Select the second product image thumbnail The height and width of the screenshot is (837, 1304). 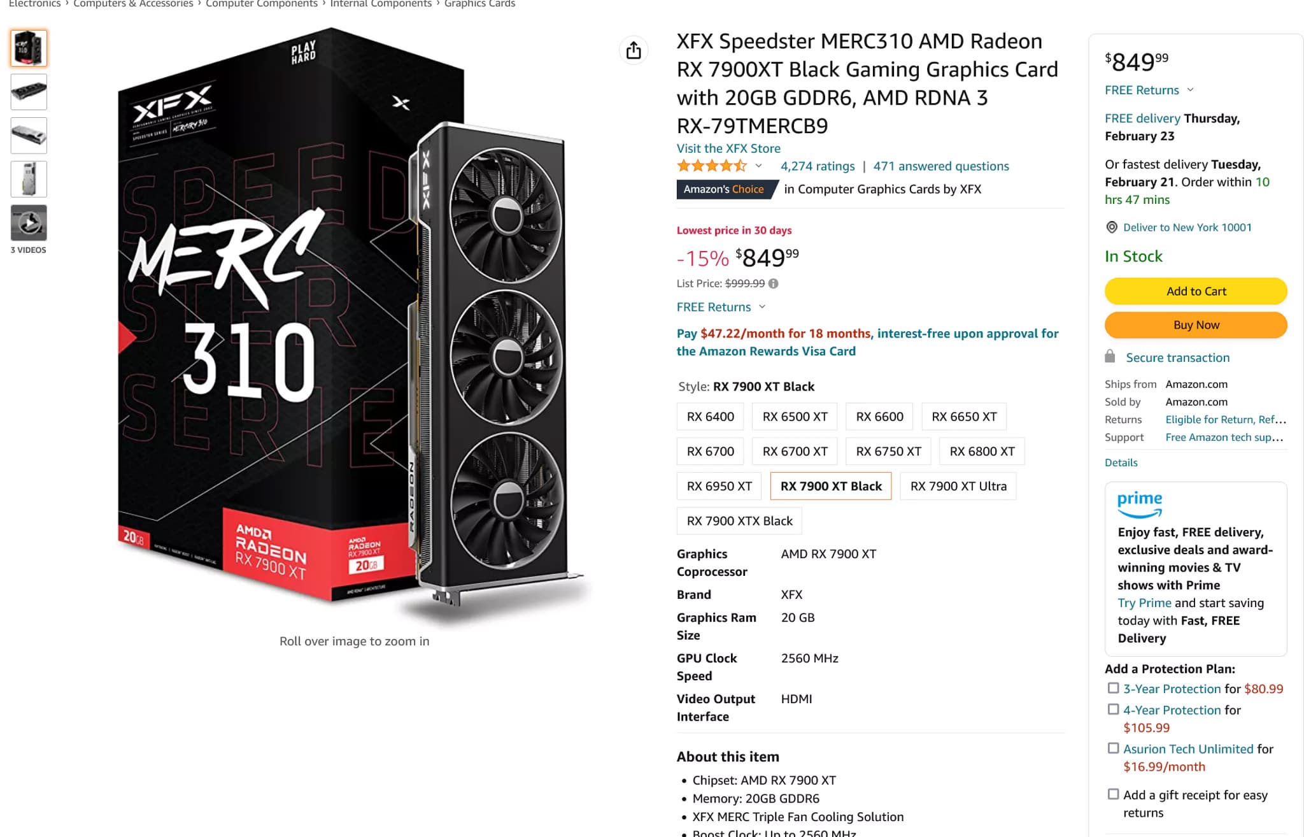[29, 92]
